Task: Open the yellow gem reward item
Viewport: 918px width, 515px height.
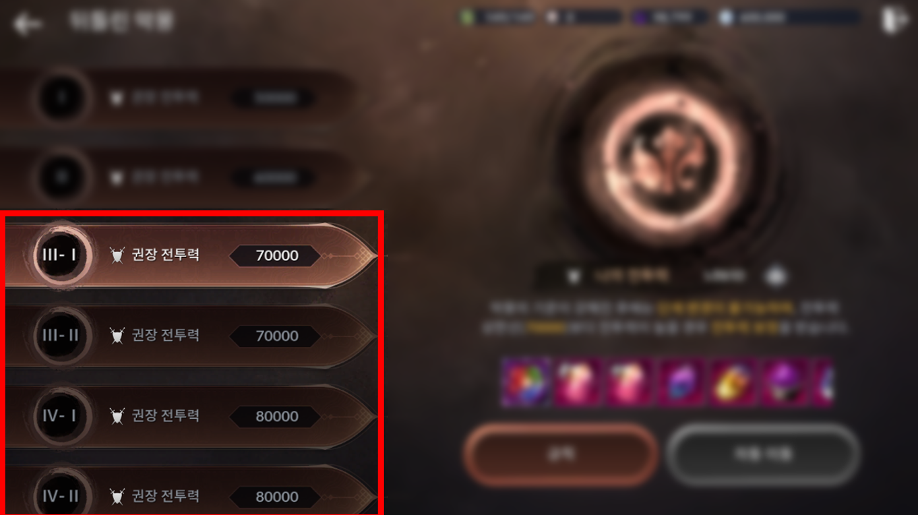Action: click(735, 382)
